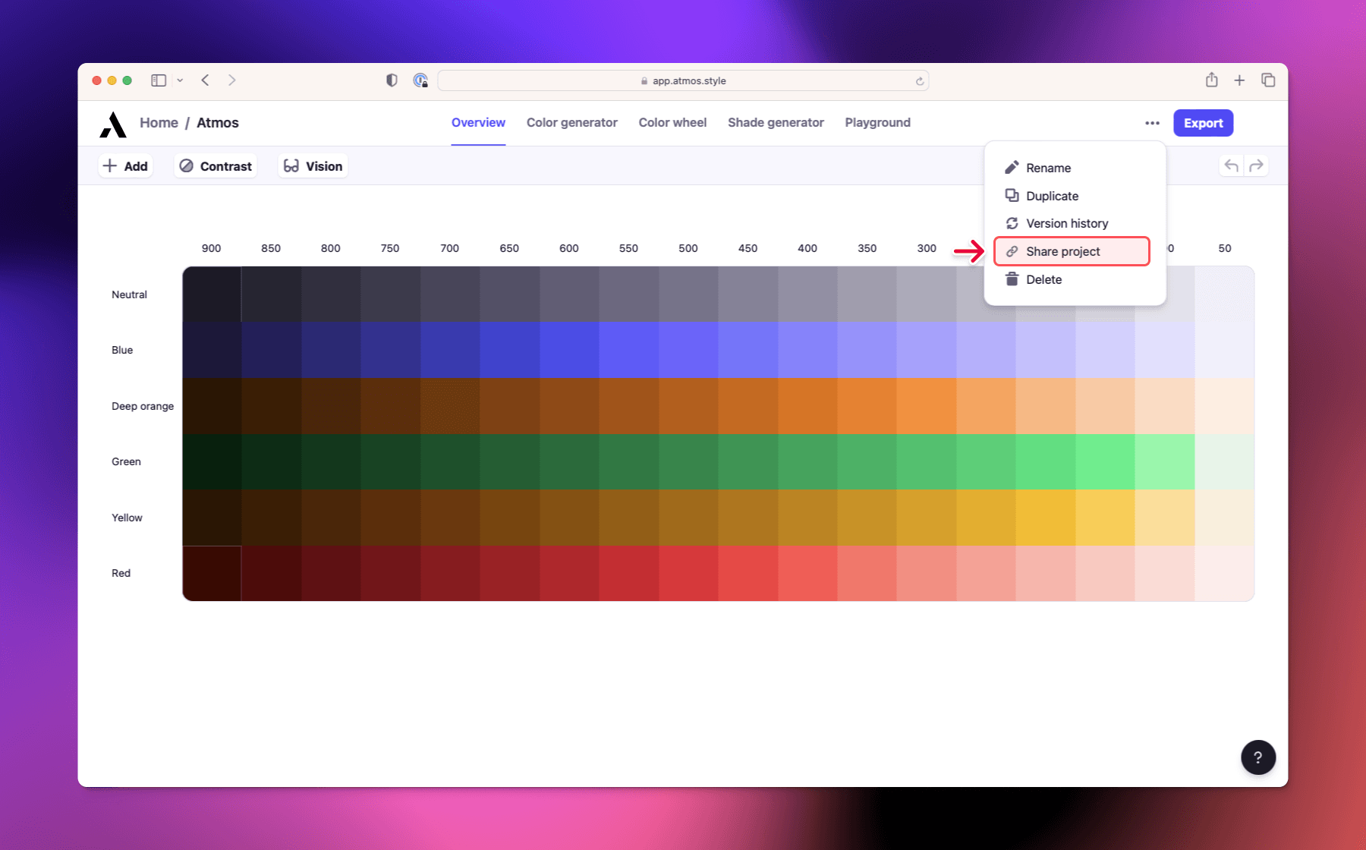This screenshot has height=850, width=1366.
Task: Open the Playground tab
Action: pyautogui.click(x=877, y=122)
